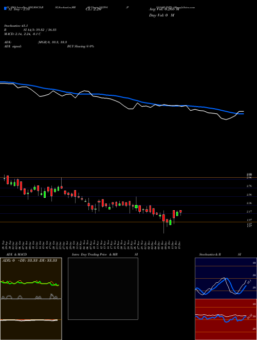
Task: Click the 'Avg Vol: 0.265 M' value
Action: point(164,9)
